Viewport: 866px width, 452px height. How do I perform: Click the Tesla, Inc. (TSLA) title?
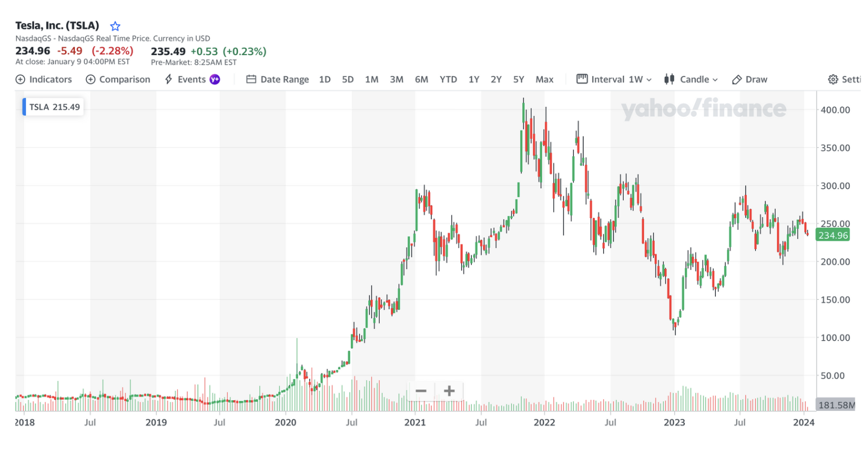pos(57,25)
